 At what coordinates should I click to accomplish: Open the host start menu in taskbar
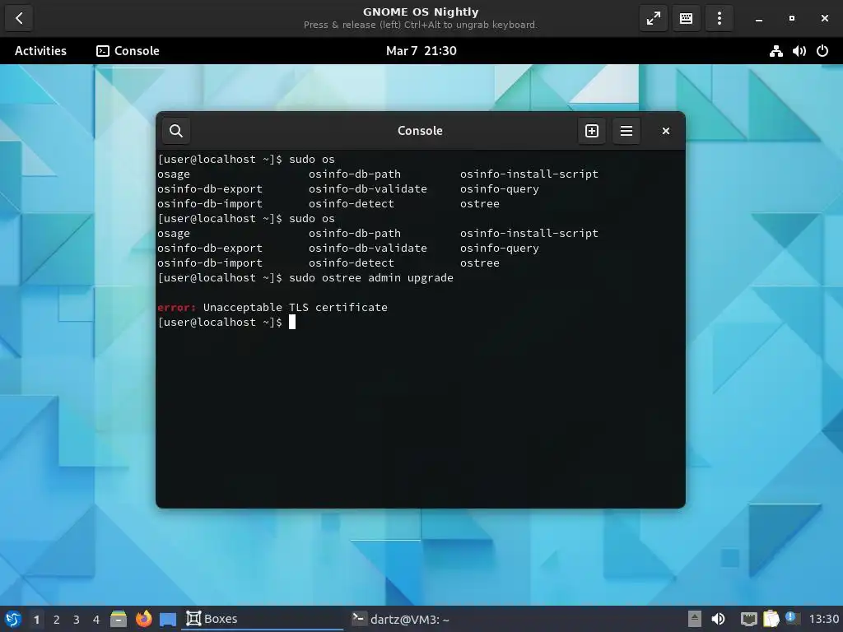[x=13, y=619]
